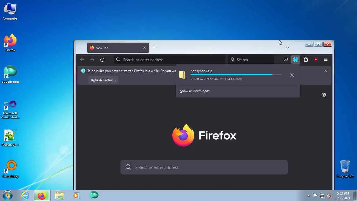Open the Extensions puzzle-piece icon

tap(306, 59)
